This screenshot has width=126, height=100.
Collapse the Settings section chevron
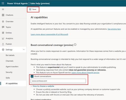[24, 50]
